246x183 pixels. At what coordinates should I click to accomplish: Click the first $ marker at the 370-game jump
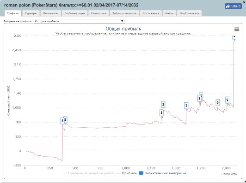(62, 121)
